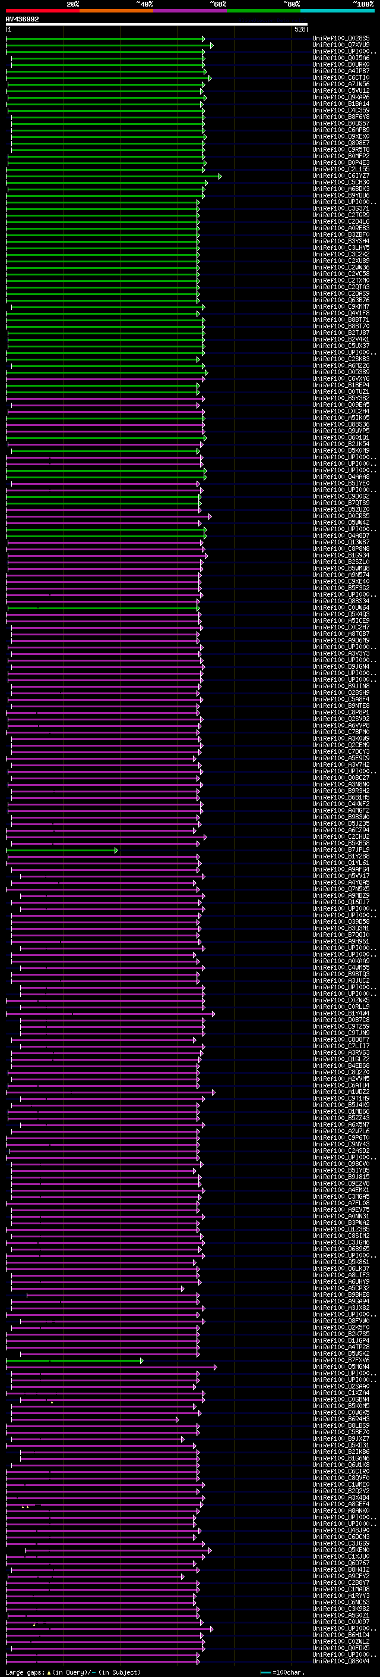Select hit label UniRef100_A9CFY2
The width and height of the screenshot is (380, 1677).
point(341,1576)
